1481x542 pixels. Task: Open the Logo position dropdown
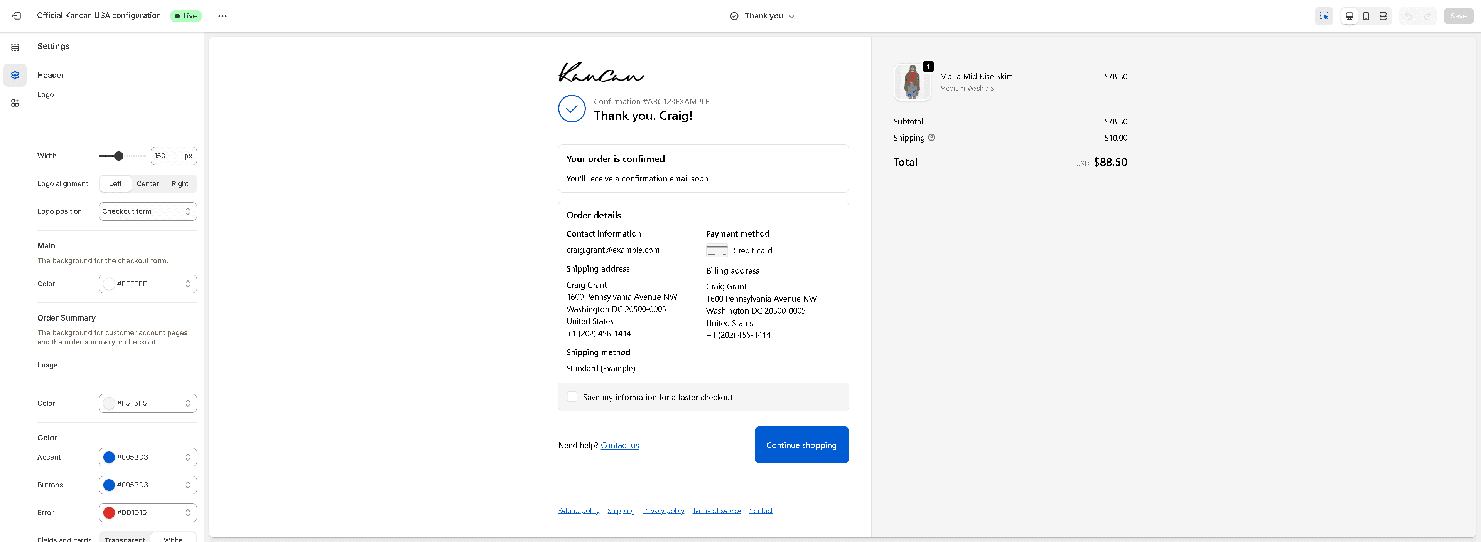tap(148, 211)
